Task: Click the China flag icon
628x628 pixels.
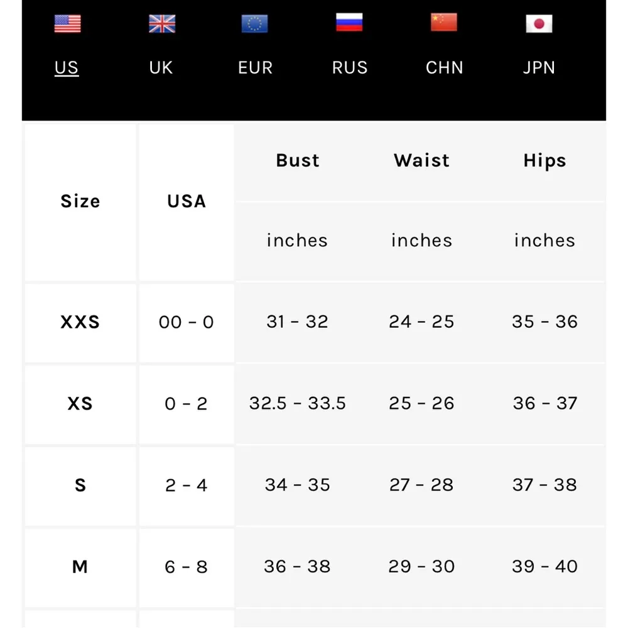Action: point(443,23)
